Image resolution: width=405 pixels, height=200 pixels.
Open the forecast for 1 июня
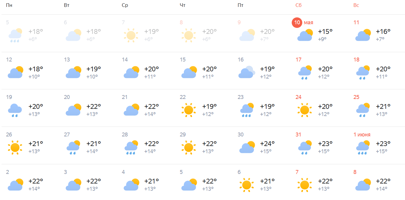pos(362,135)
